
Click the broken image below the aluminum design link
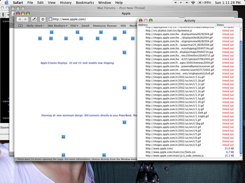tap(124, 122)
